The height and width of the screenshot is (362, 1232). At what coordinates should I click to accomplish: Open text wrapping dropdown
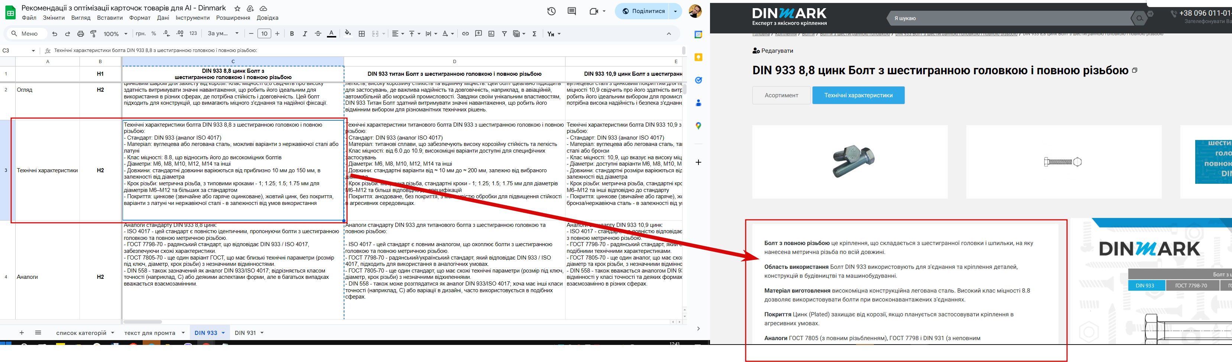[x=431, y=34]
